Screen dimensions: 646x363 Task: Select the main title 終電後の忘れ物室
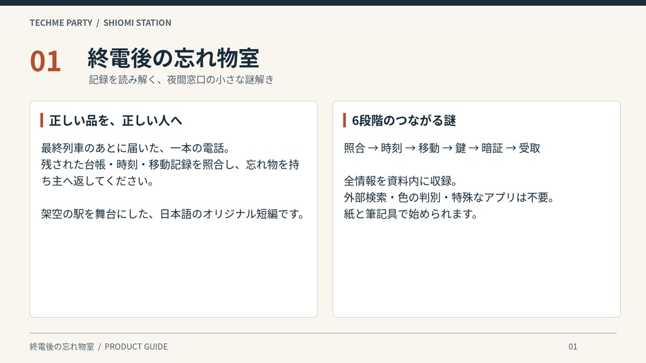point(173,58)
